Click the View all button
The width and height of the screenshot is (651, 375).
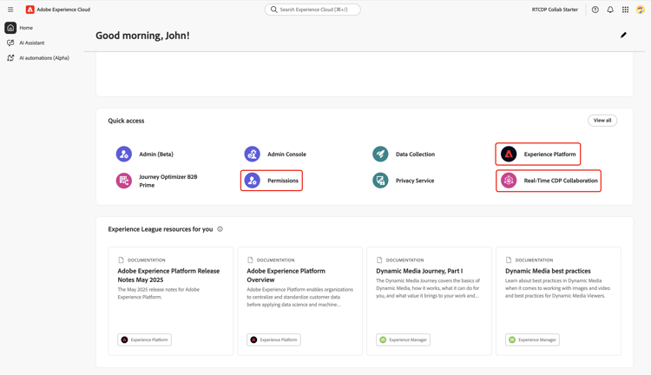point(602,121)
